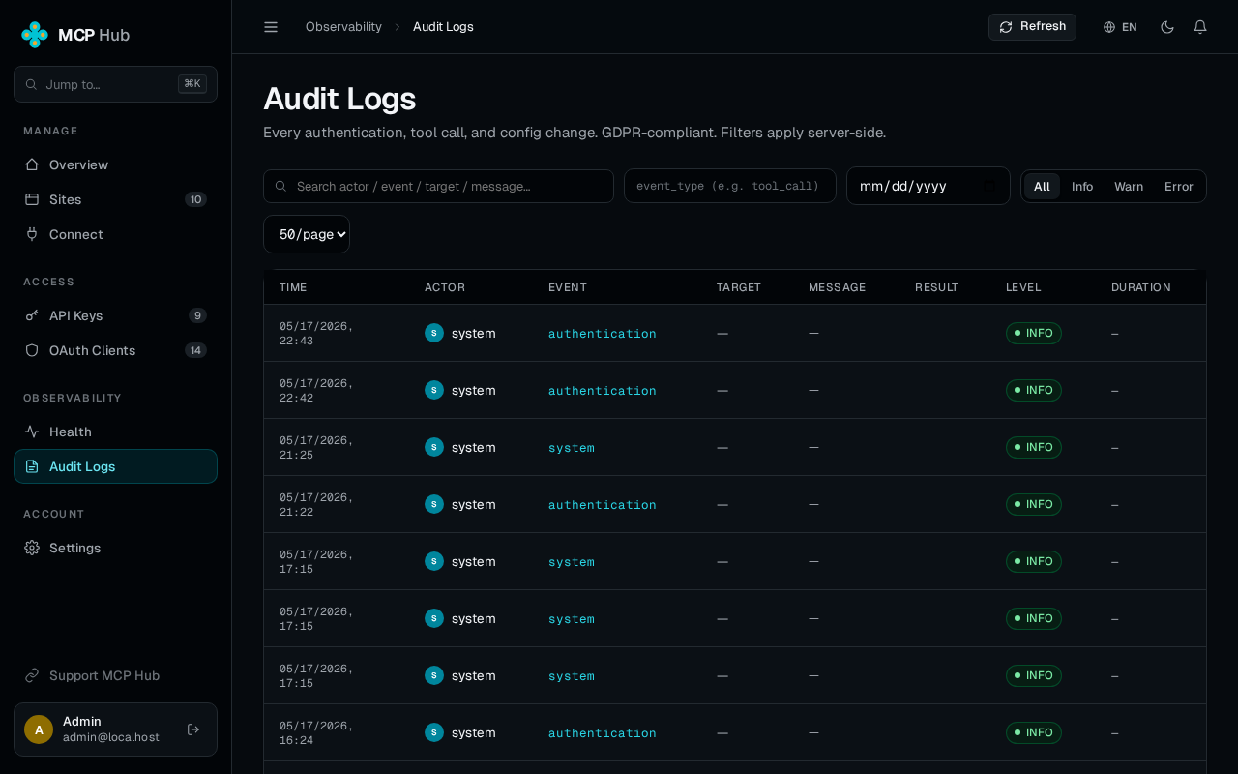
Task: Click the authentication event at 16:24
Action: click(x=603, y=733)
